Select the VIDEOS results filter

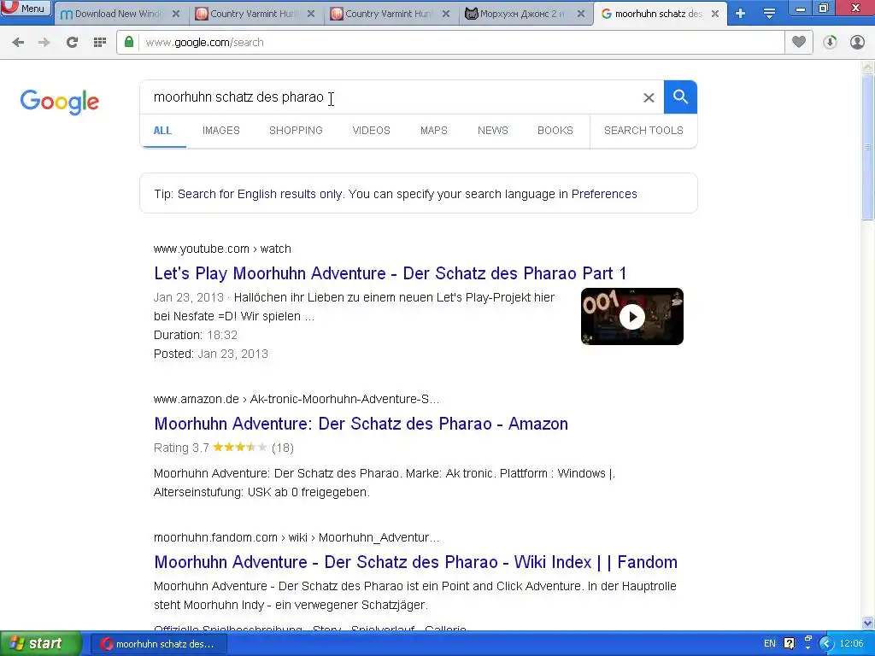[371, 131]
